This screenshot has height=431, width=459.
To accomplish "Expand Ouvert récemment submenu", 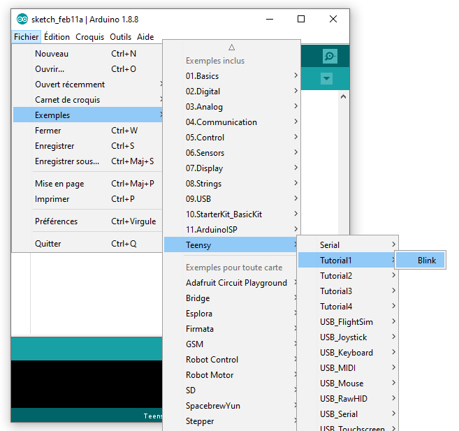I will point(87,85).
